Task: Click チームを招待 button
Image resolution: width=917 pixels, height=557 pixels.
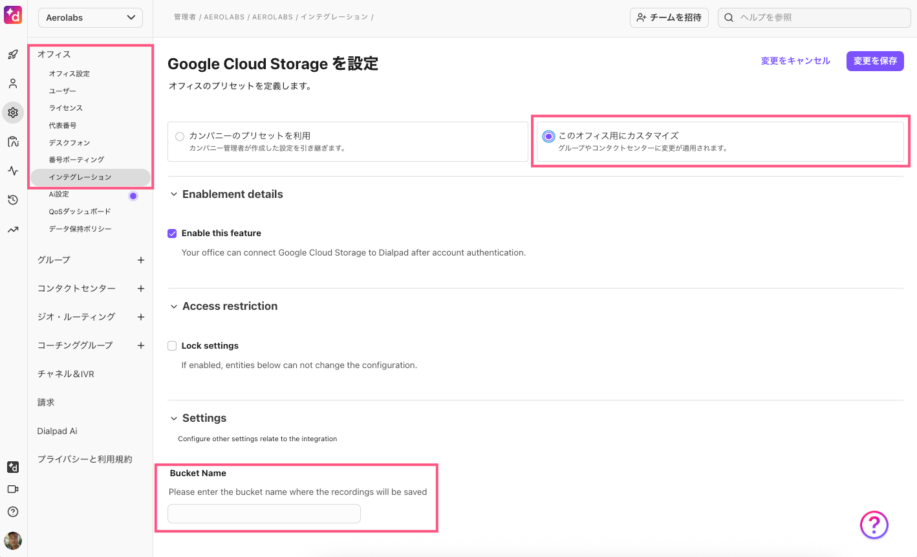Action: point(669,17)
